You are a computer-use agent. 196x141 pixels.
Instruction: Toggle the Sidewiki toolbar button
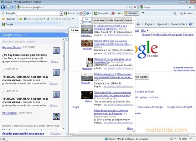click(x=131, y=13)
